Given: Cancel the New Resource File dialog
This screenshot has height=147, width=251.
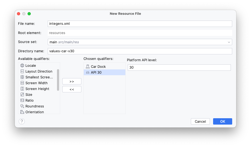Looking at the screenshot, I should click(x=200, y=121).
